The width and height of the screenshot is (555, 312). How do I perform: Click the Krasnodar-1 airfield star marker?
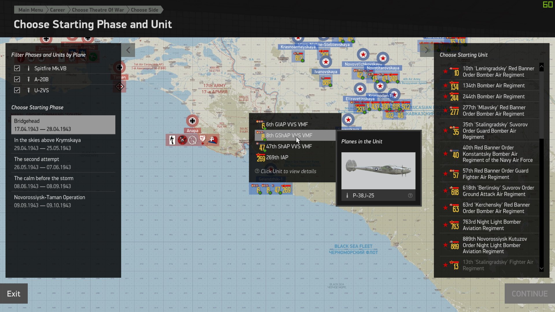380,86
